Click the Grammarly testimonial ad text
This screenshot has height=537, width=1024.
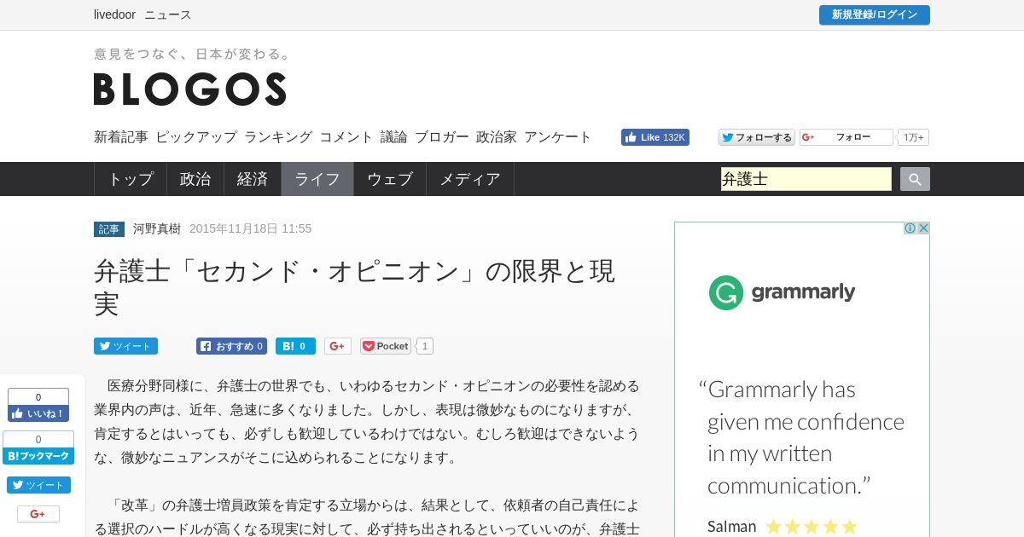[x=802, y=437]
